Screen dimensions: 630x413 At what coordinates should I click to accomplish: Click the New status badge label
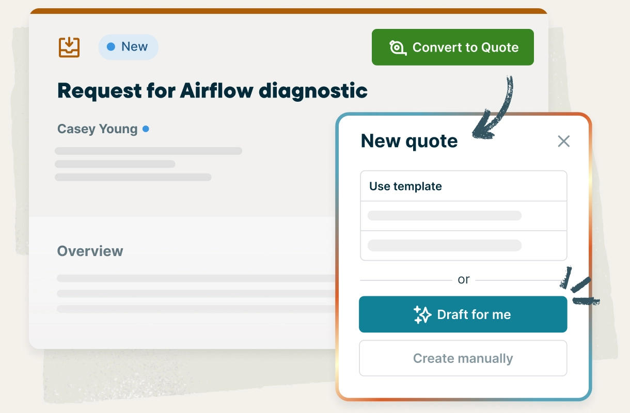point(134,47)
